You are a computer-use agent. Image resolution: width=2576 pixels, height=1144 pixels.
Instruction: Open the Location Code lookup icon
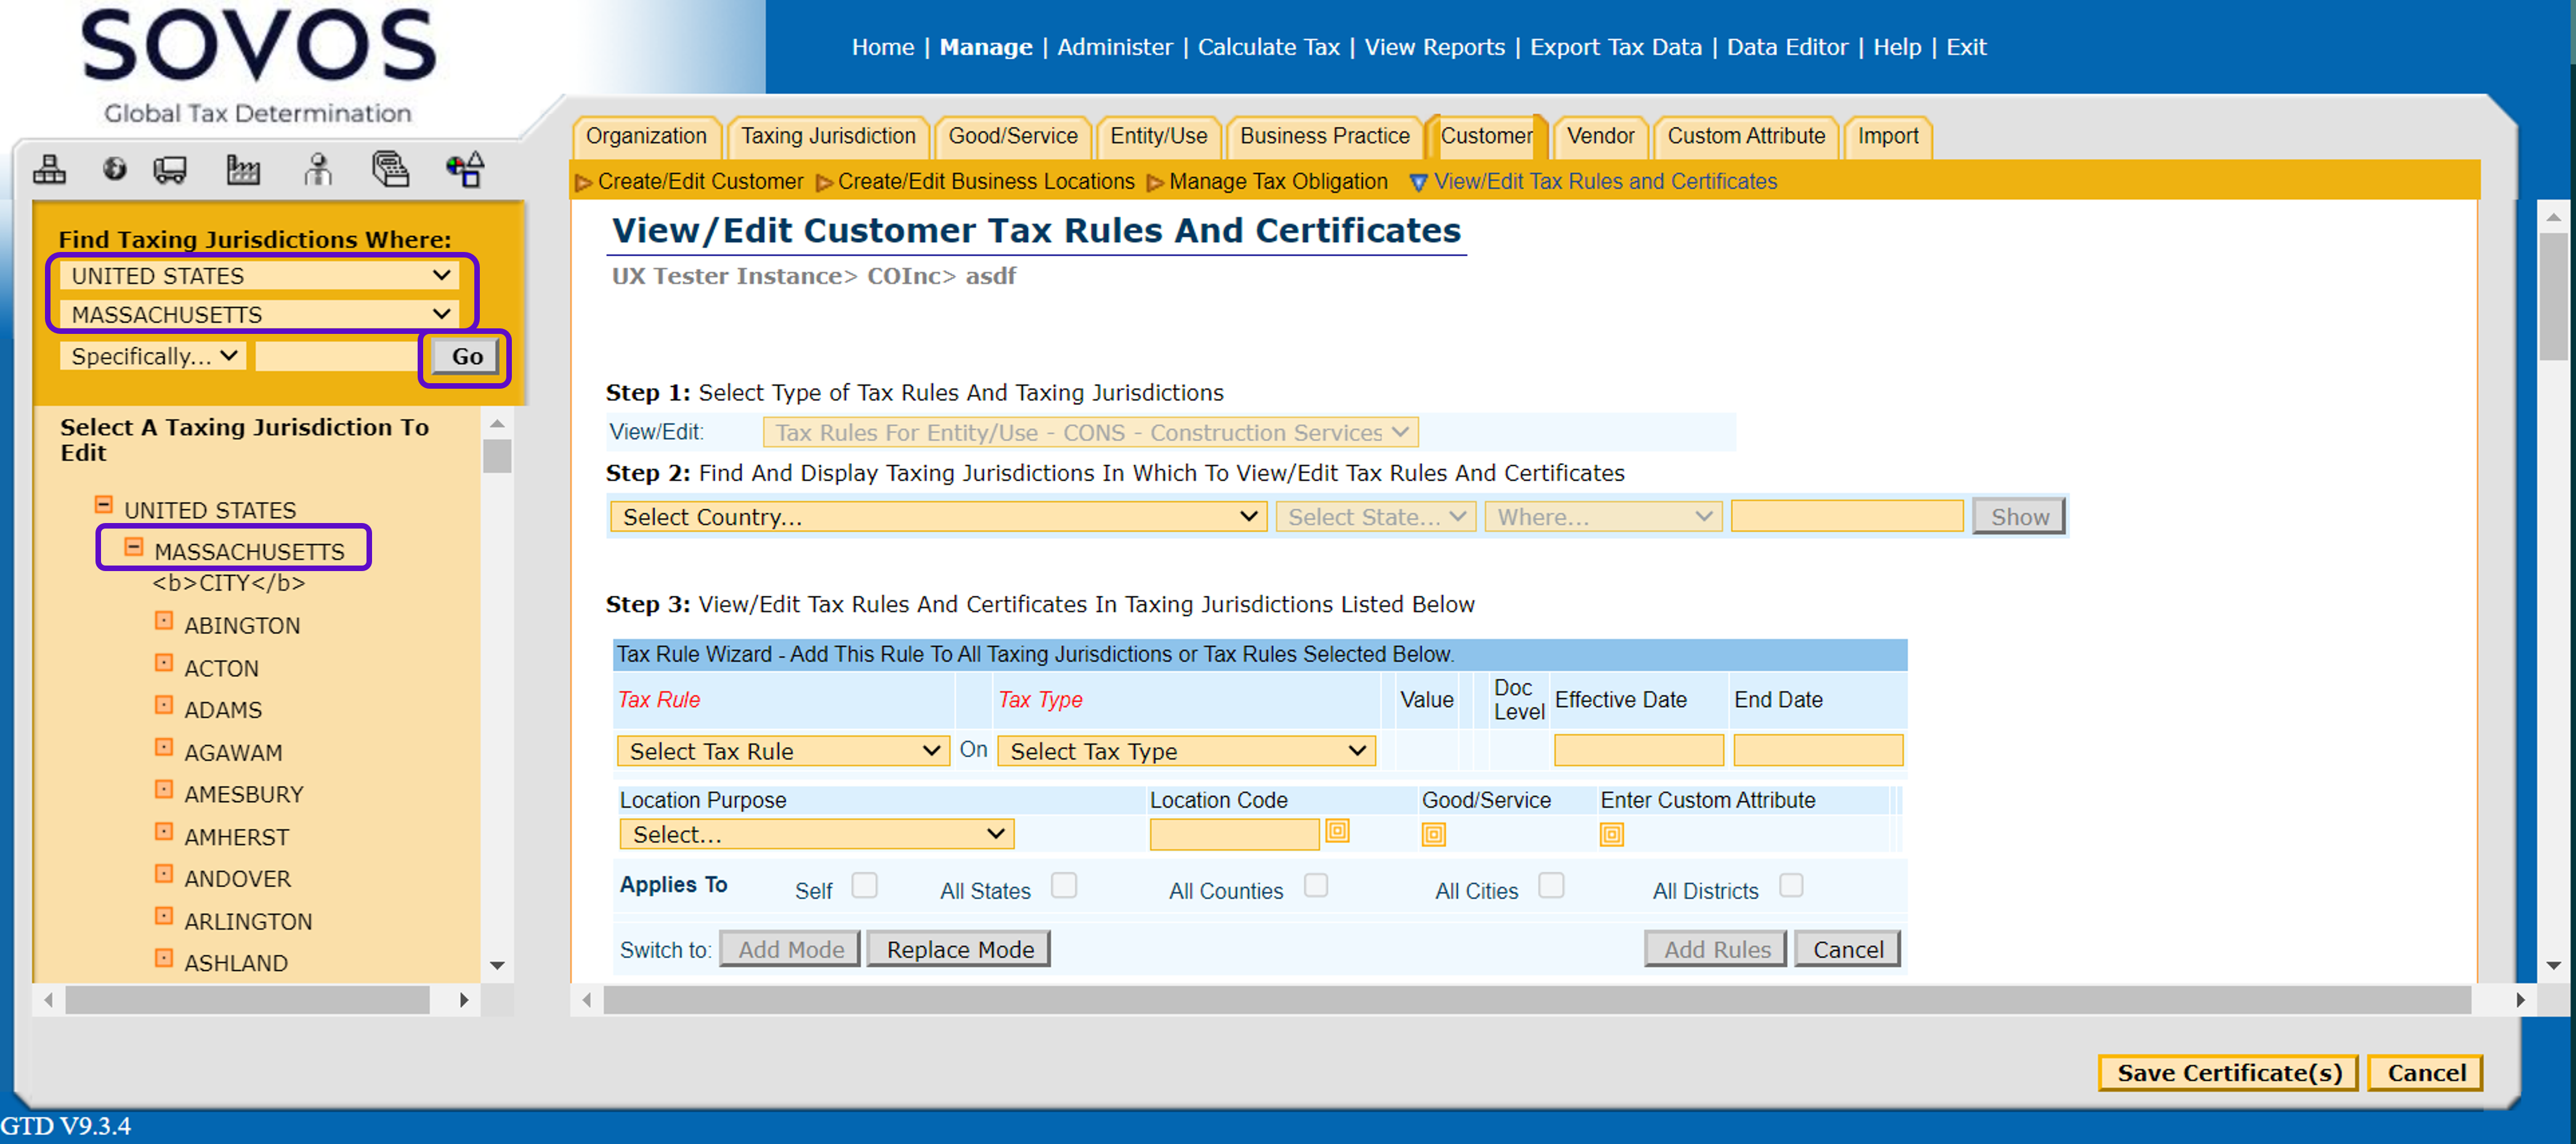pos(1337,831)
